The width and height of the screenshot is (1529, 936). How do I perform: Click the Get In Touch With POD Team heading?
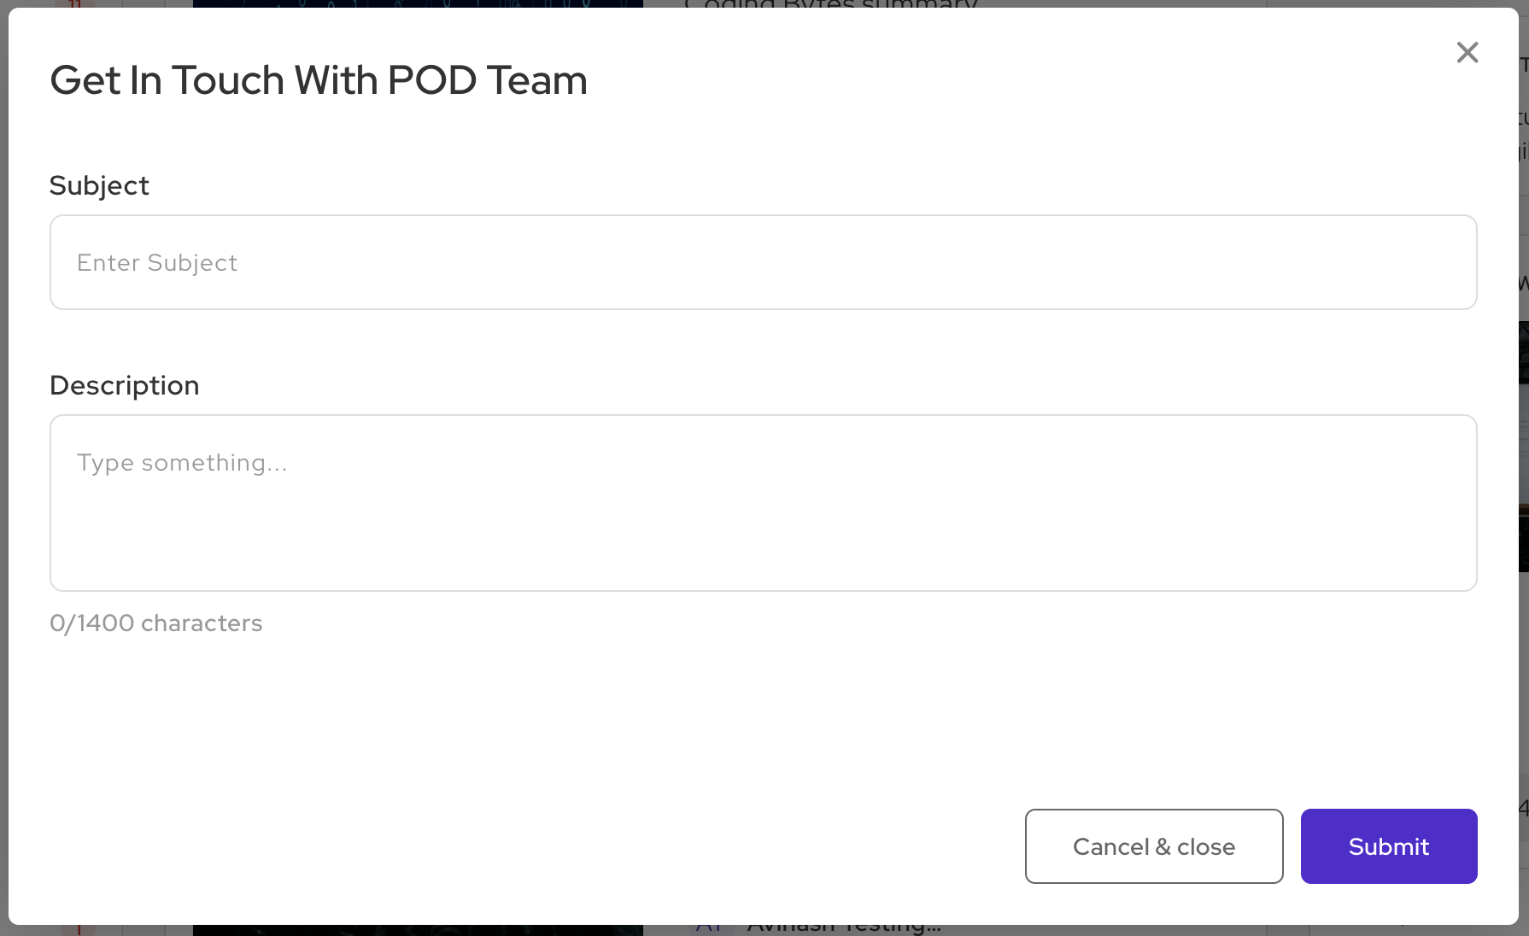coord(319,80)
